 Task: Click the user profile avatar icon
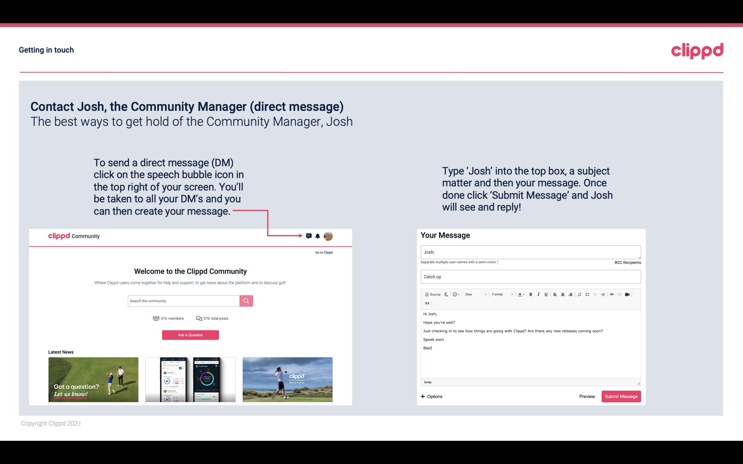pyautogui.click(x=328, y=236)
